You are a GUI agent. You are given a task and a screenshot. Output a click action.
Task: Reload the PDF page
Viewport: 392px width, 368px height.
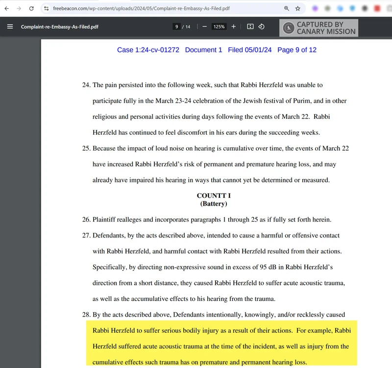tap(31, 8)
